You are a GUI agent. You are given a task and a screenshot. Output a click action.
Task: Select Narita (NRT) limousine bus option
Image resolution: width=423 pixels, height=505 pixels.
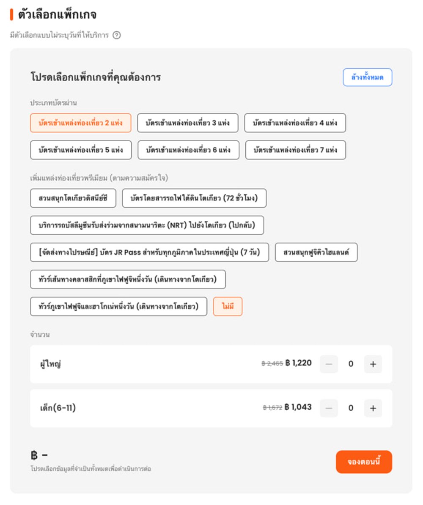[x=147, y=225]
